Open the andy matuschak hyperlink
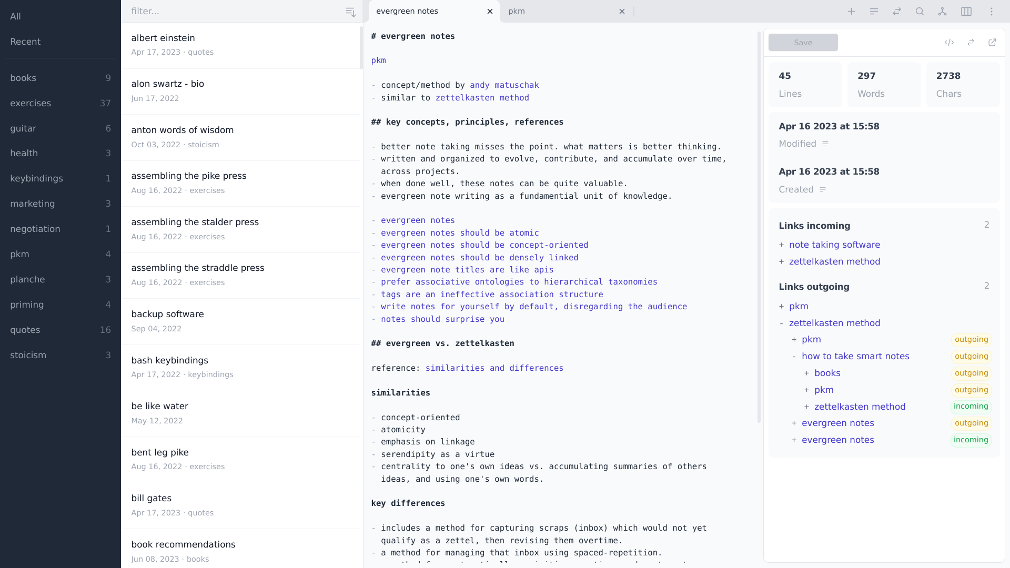 (505, 85)
